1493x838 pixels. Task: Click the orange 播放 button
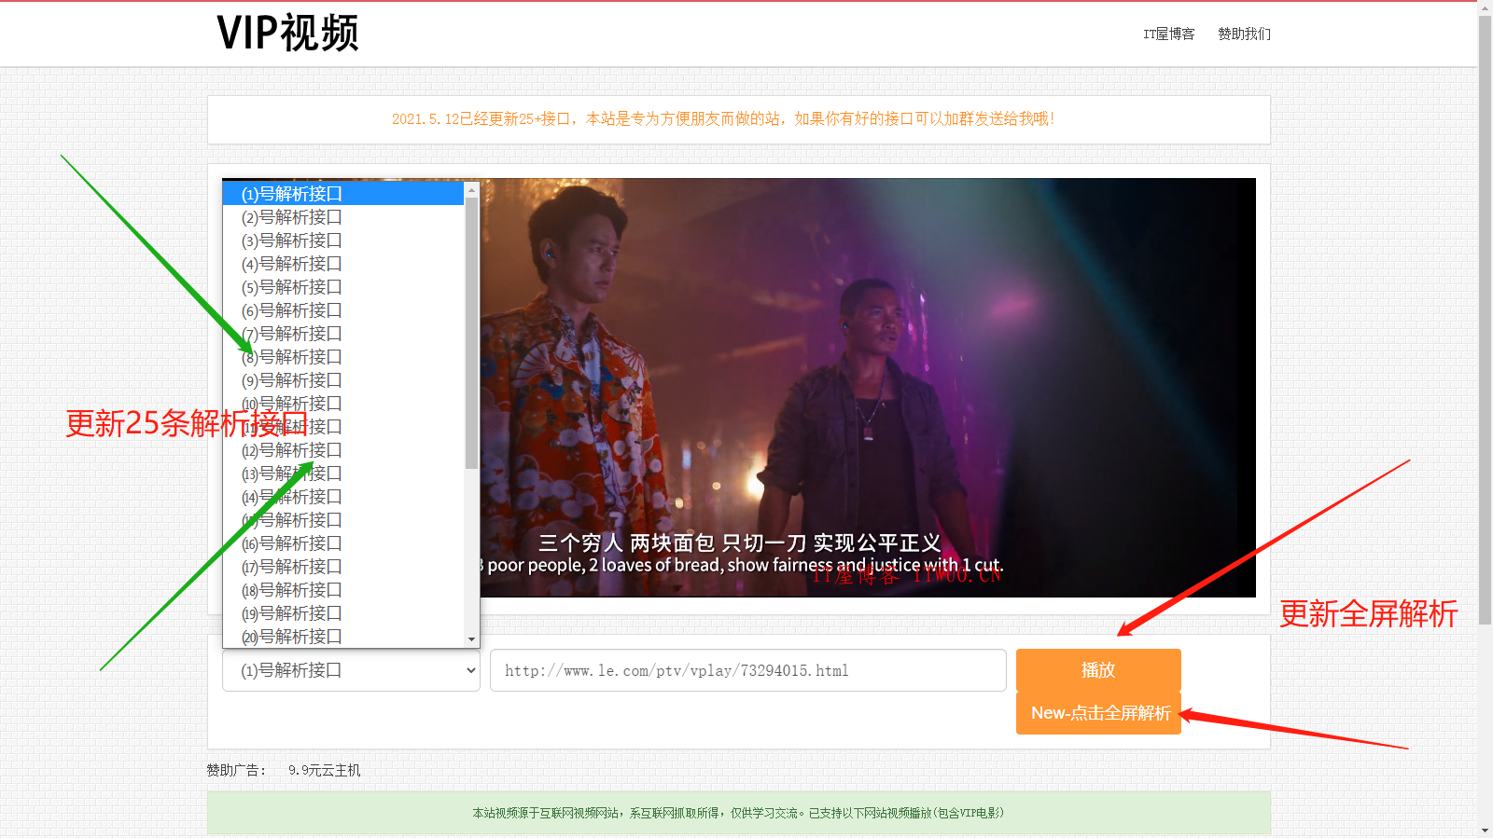tap(1098, 670)
